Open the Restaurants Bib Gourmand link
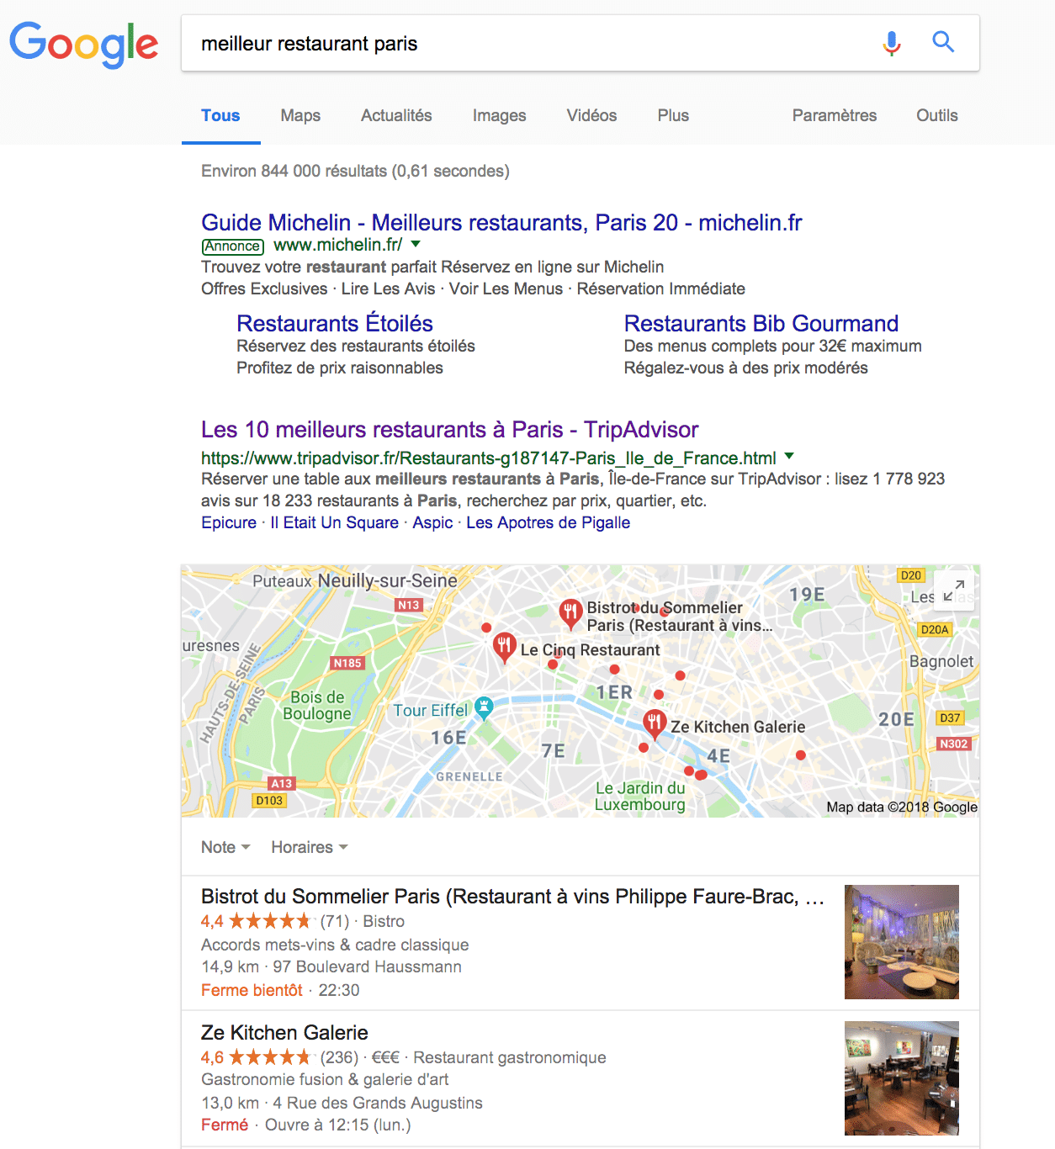Viewport: 1055px width, 1149px height. pyautogui.click(x=761, y=324)
